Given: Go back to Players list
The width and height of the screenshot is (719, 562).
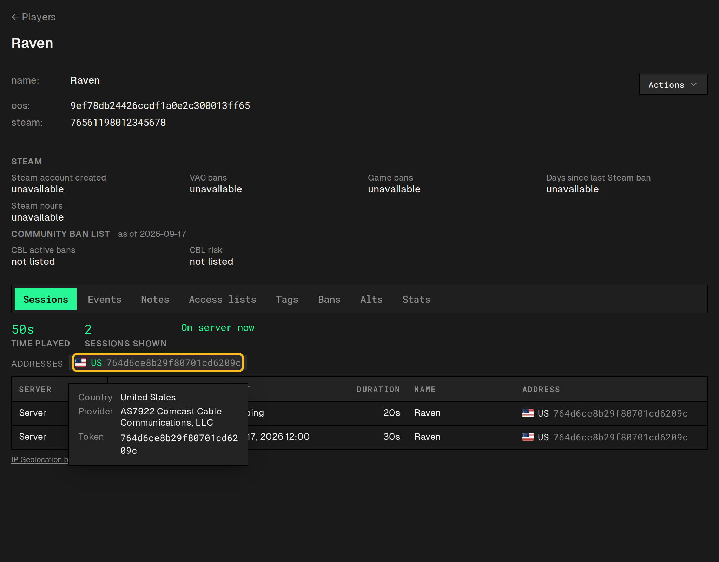Looking at the screenshot, I should [x=33, y=17].
